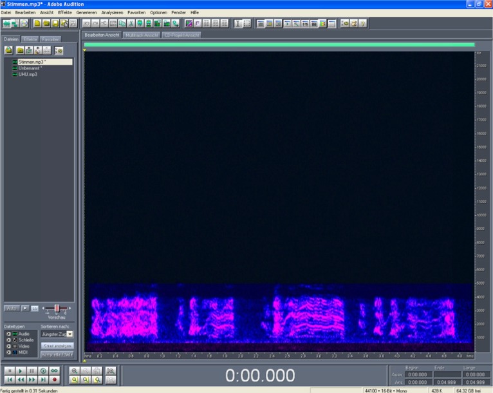
Task: Toggle MIDI file type checkbox
Action: pos(8,352)
